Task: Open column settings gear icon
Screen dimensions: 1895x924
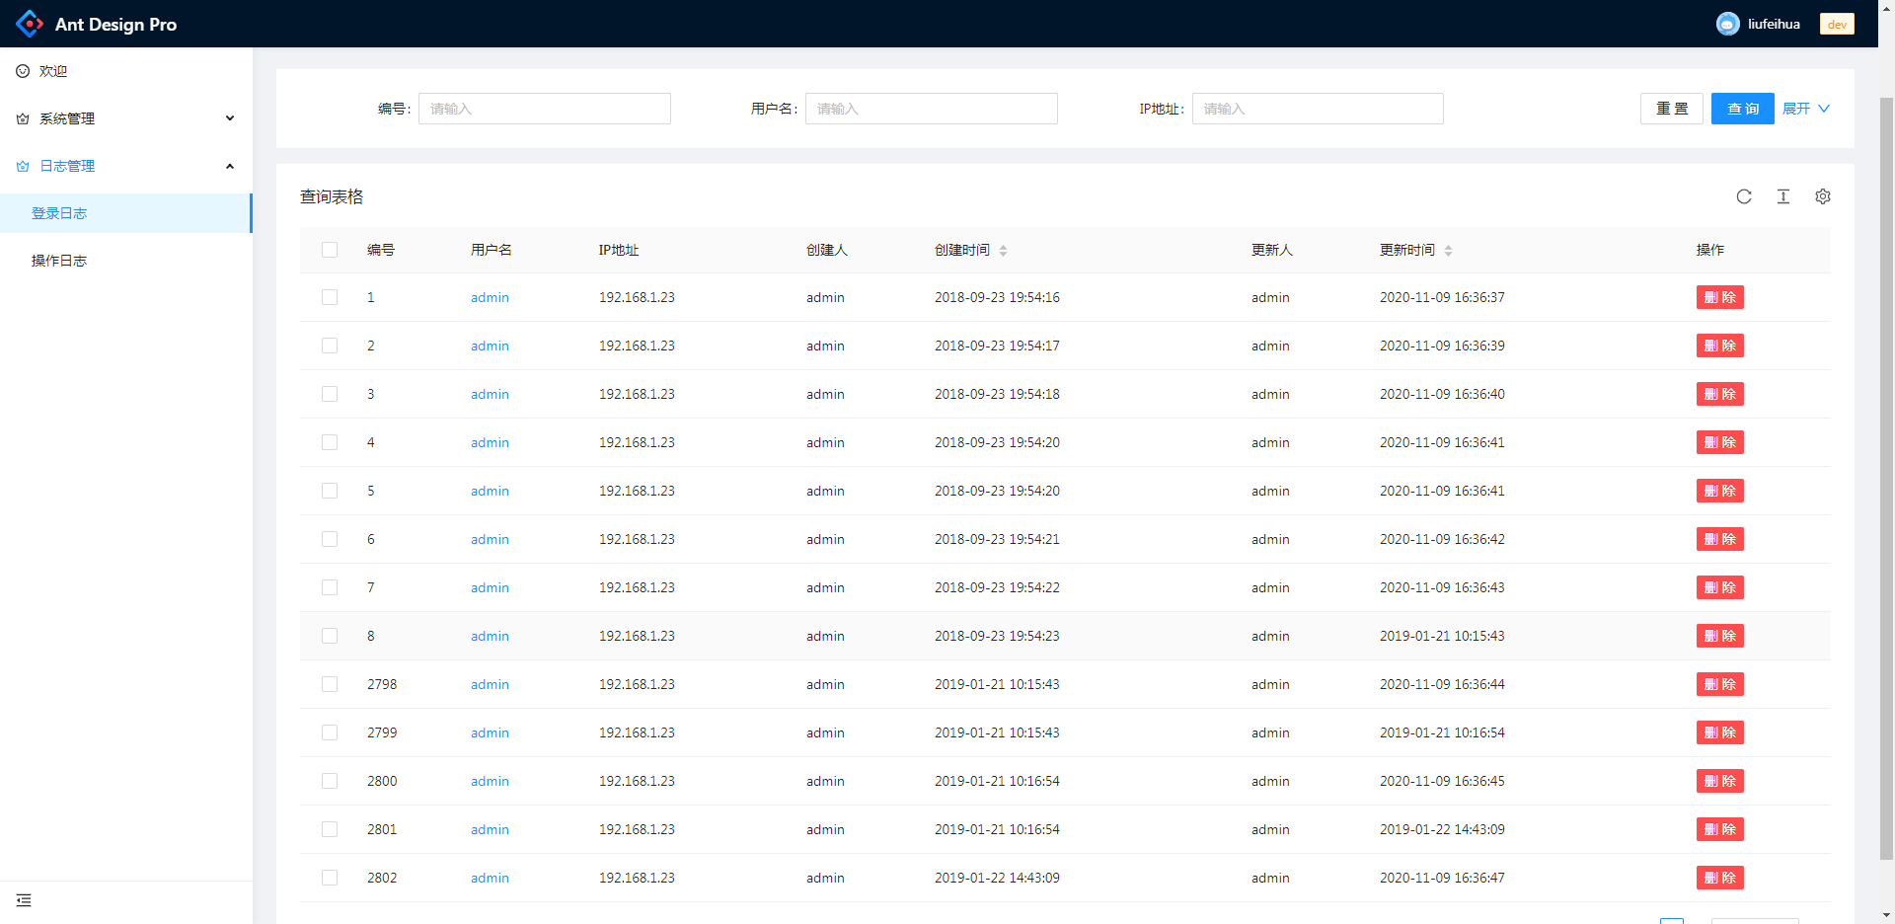Action: 1823,196
